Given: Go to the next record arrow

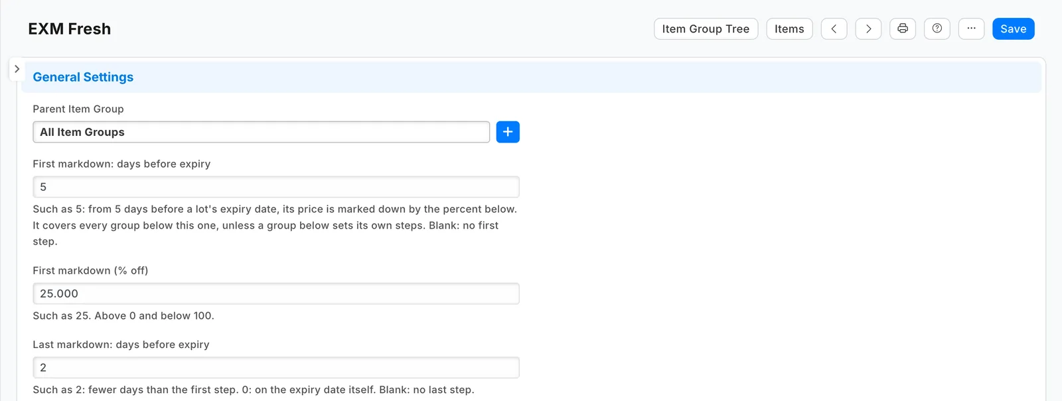Looking at the screenshot, I should point(868,29).
